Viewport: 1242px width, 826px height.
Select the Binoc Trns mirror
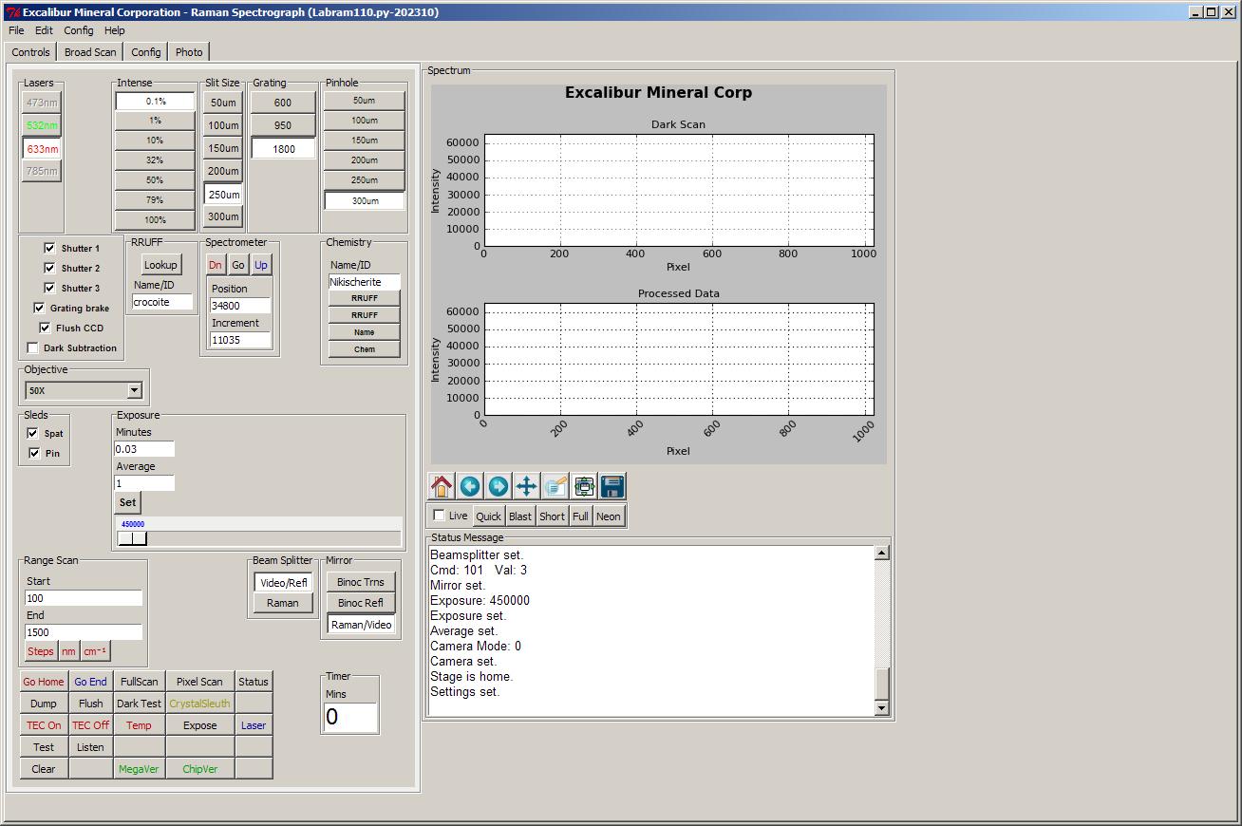[361, 582]
